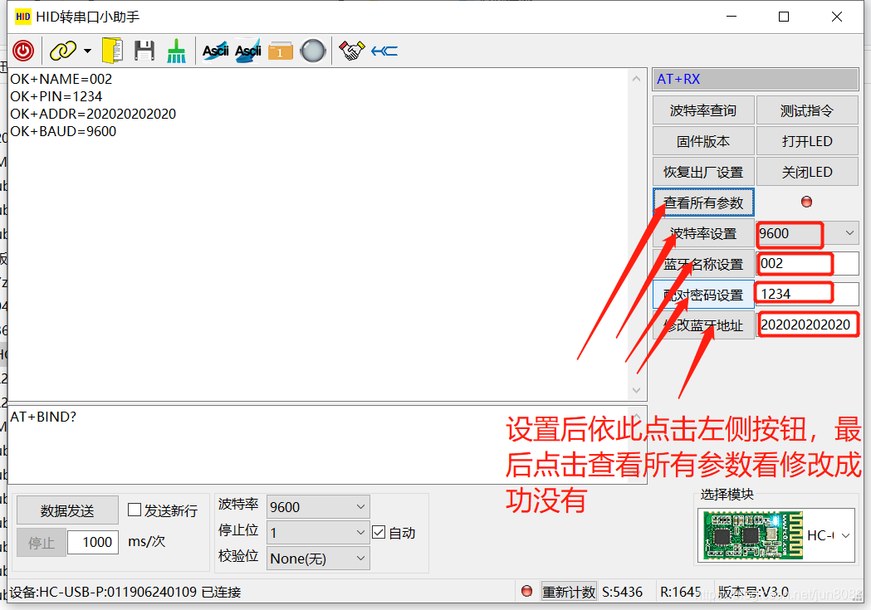
Task: Select the orange numbered box icon
Action: click(280, 51)
